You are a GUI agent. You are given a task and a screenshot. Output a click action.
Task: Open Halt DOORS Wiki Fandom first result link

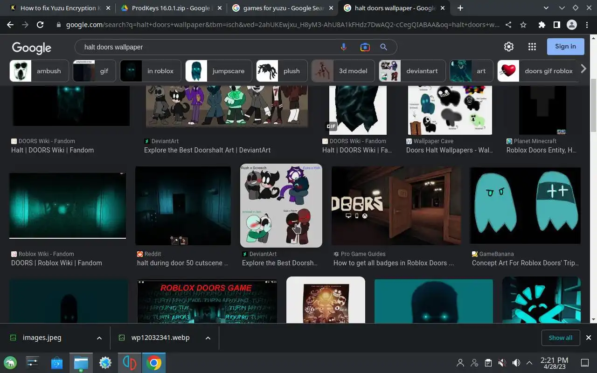[x=52, y=150]
